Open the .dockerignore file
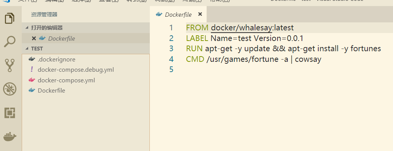Viewport: 393px width, 151px height. tap(86, 60)
